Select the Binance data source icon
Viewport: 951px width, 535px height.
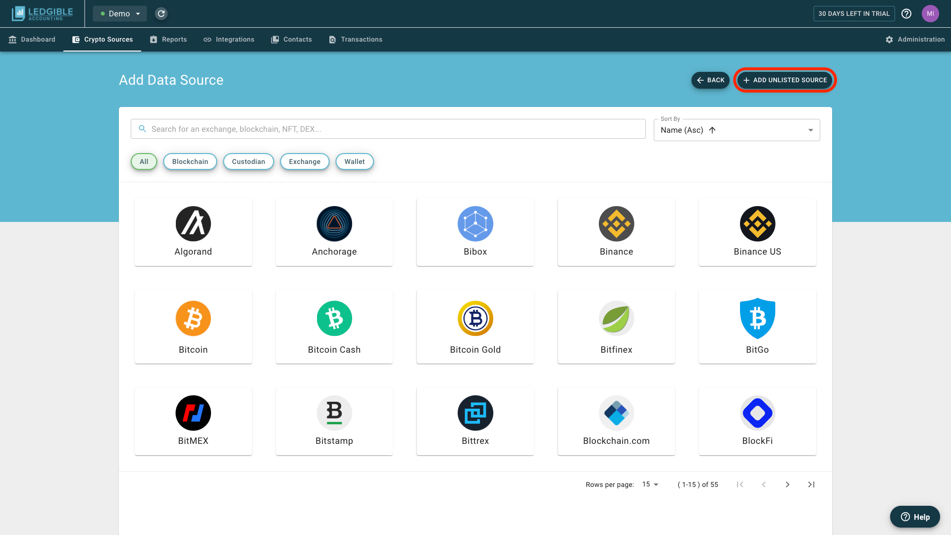pyautogui.click(x=617, y=224)
